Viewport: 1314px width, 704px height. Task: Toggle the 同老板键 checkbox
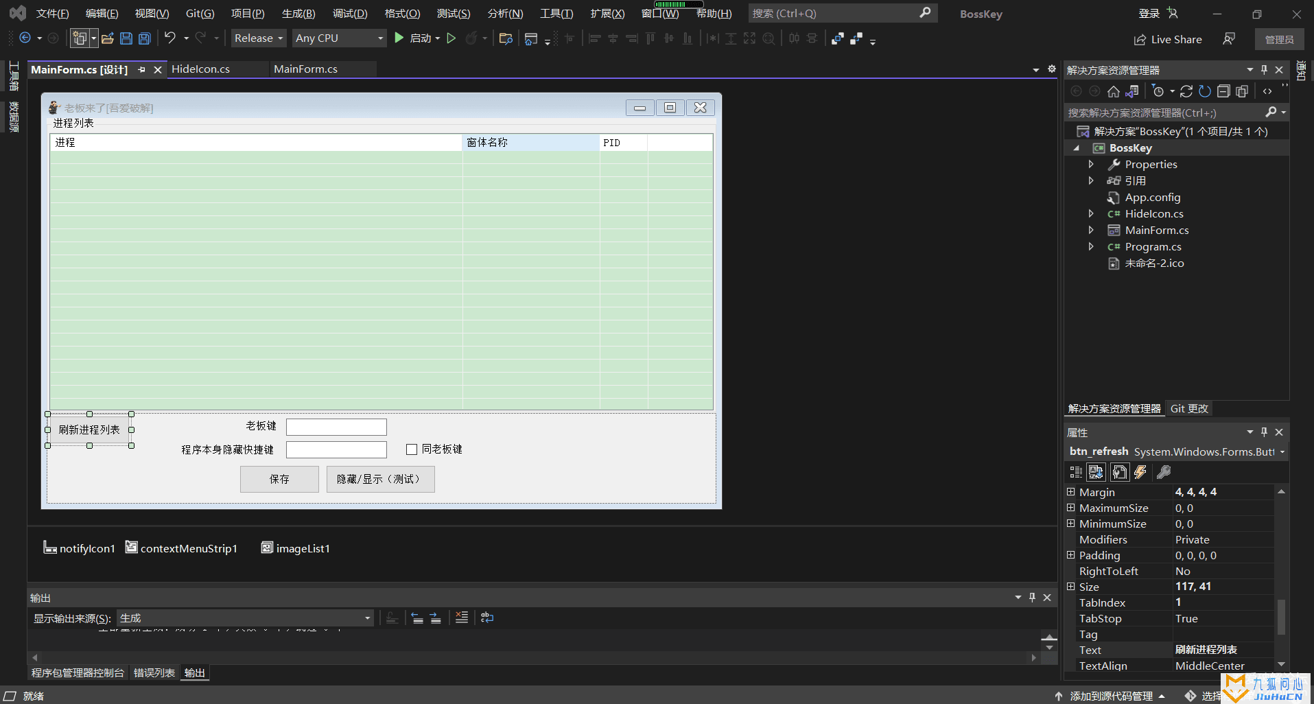[x=412, y=449]
